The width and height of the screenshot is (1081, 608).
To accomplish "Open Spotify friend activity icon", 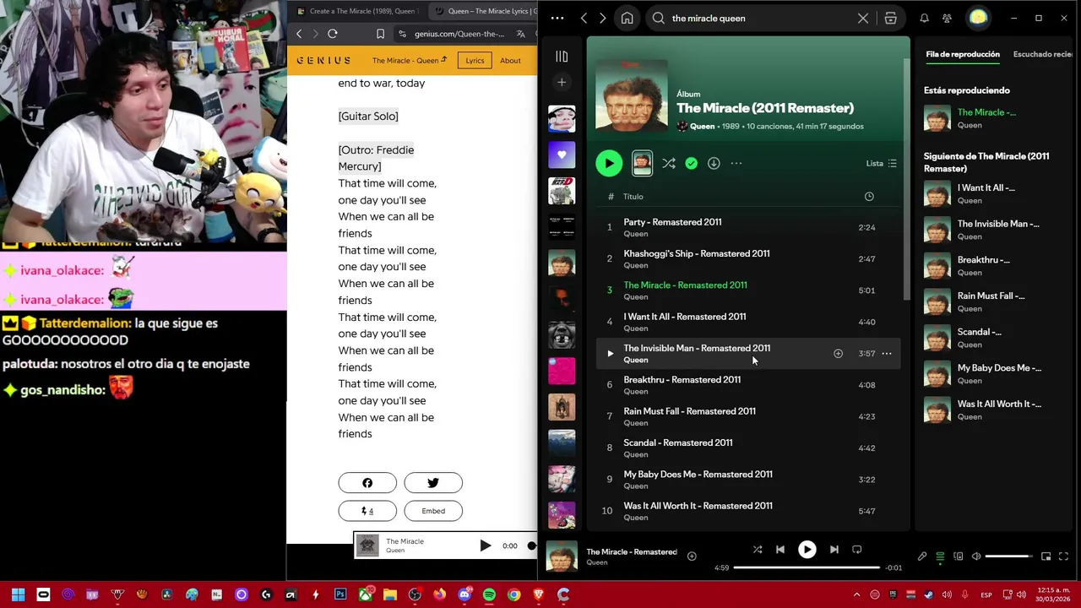I will tap(947, 18).
